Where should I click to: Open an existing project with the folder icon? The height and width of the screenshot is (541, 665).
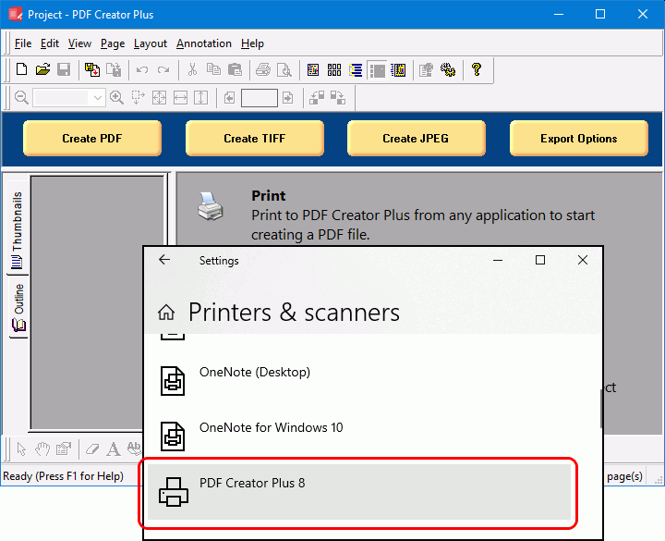(42, 69)
